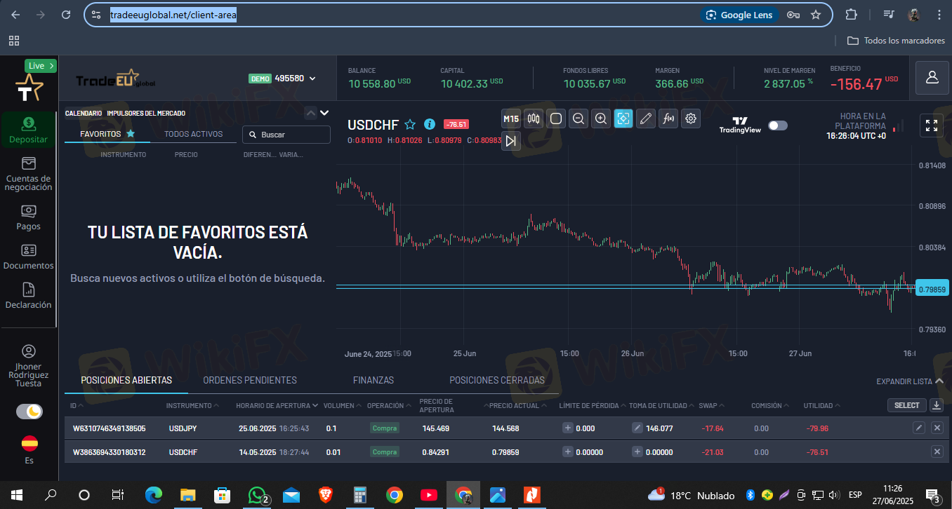The height and width of the screenshot is (509, 952).
Task: Close the USDJPY open position
Action: coord(937,428)
